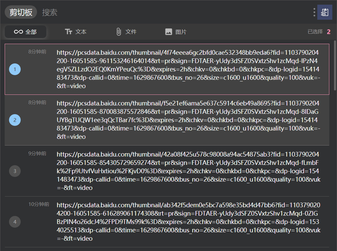Click the 10分钟前 timestamp
Image resolution: width=337 pixels, height=251 pixels.
point(39,204)
